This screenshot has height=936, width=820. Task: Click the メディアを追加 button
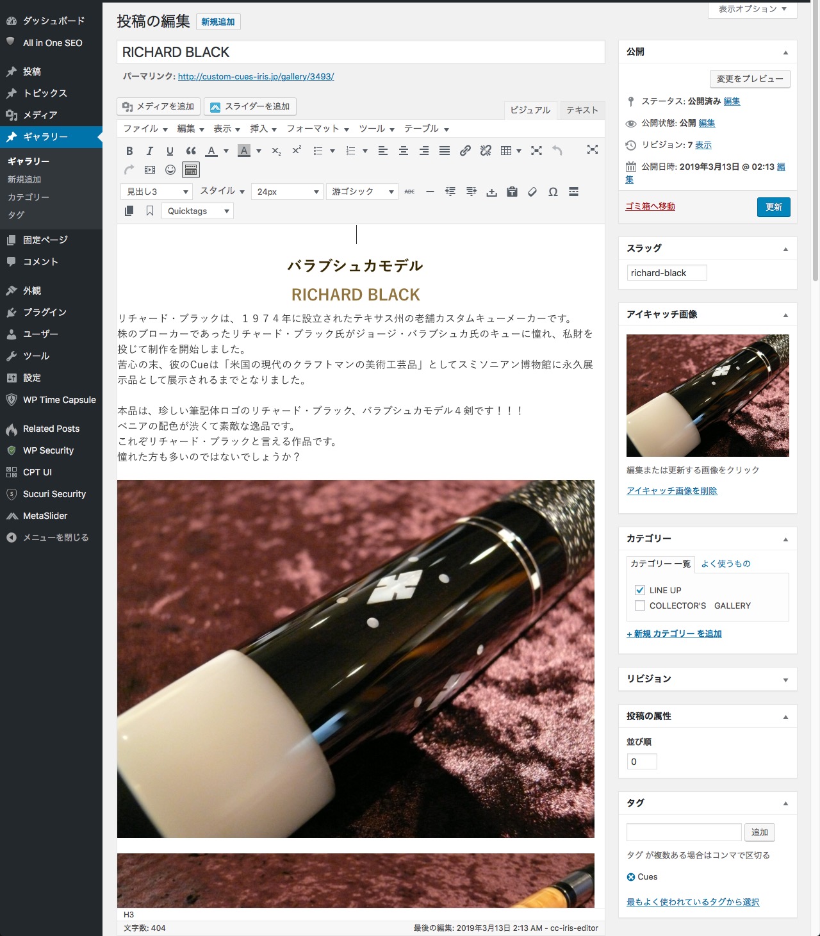pyautogui.click(x=159, y=106)
